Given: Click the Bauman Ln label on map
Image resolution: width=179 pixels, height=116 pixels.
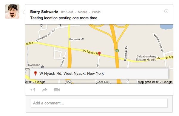Looking at the screenshot, I should (76, 39).
